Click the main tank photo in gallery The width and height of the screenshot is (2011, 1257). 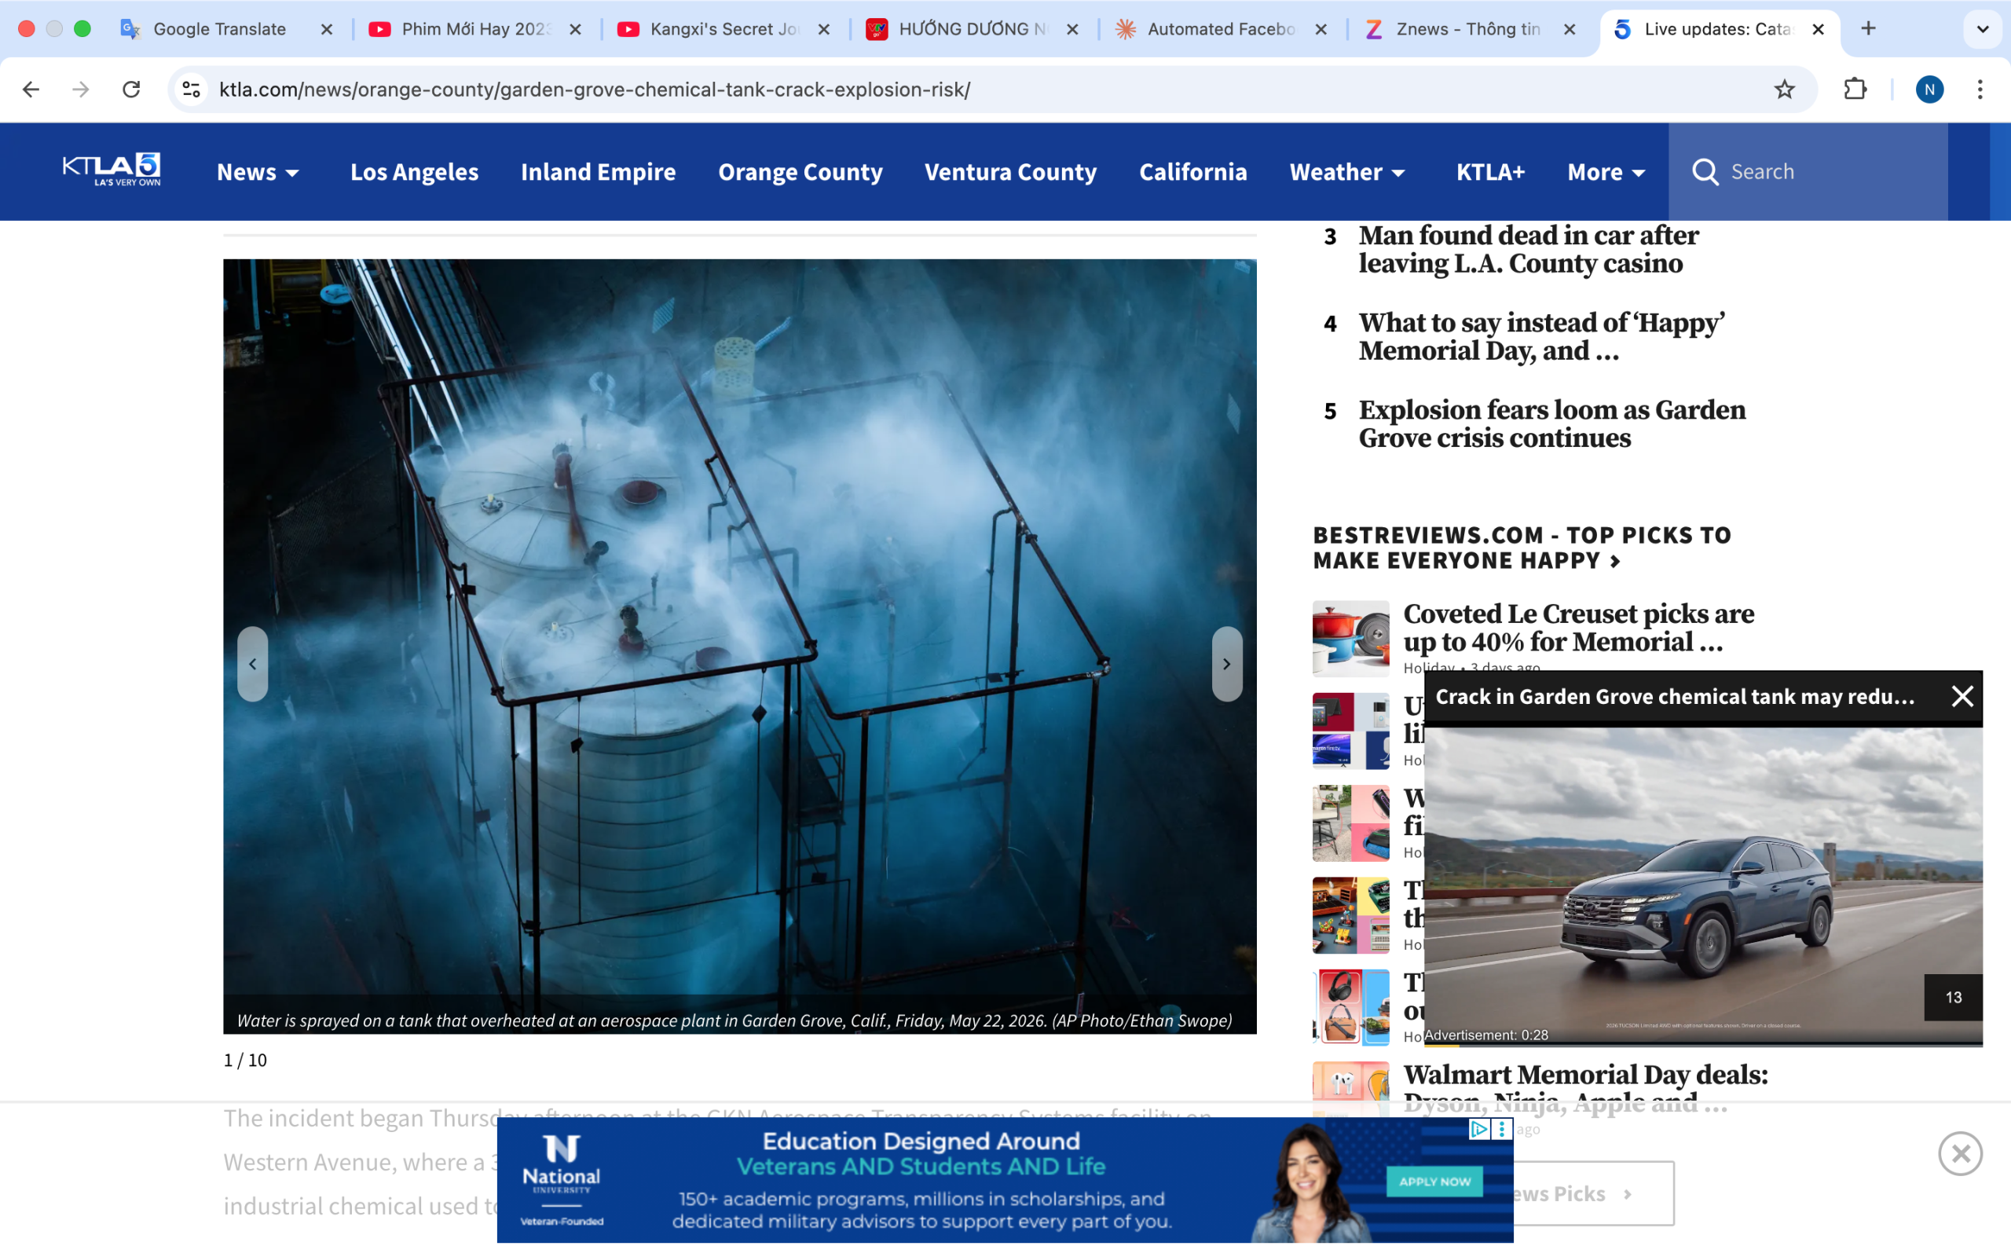pos(739,645)
